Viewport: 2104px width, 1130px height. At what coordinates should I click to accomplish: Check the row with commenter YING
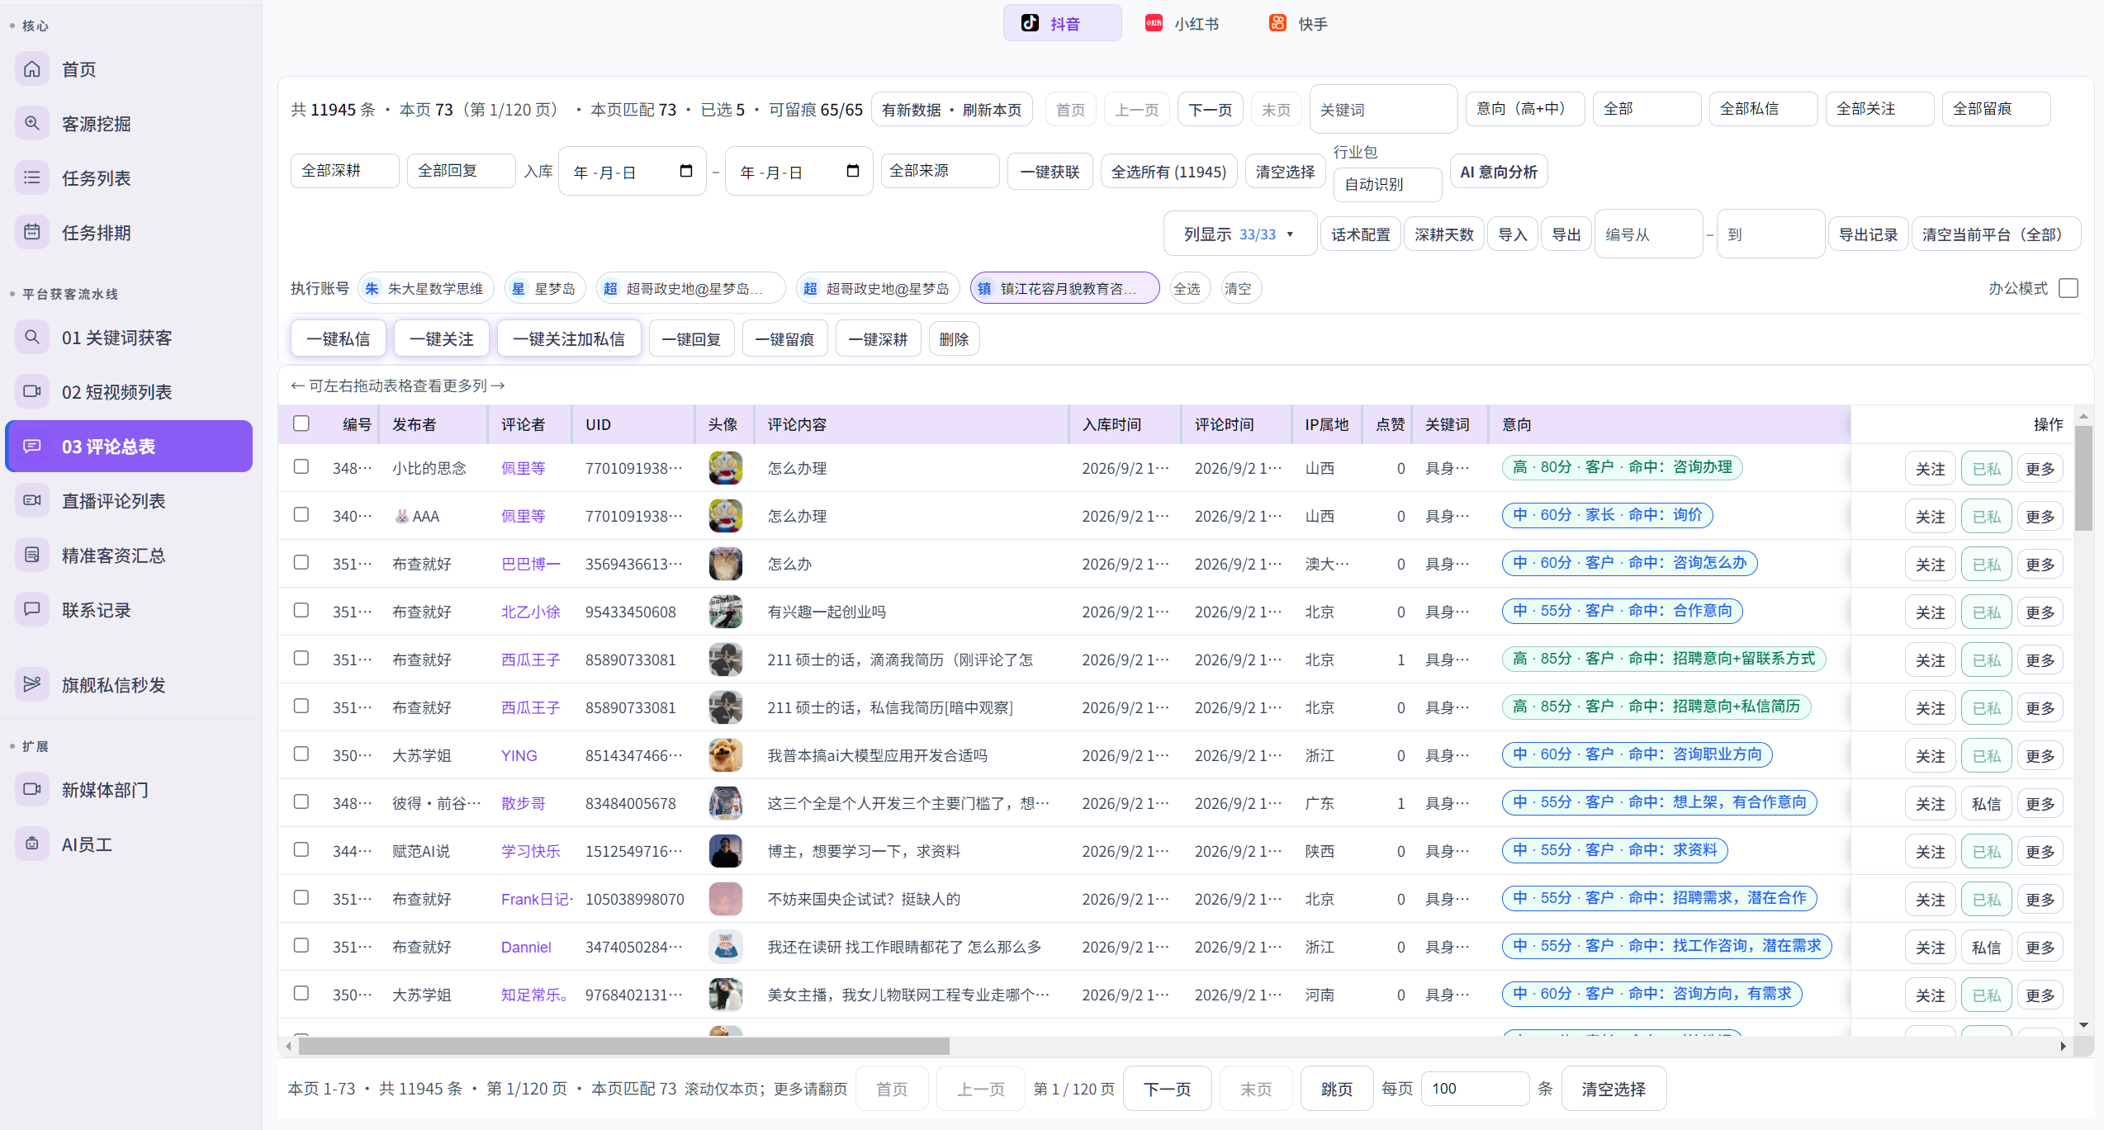[301, 754]
